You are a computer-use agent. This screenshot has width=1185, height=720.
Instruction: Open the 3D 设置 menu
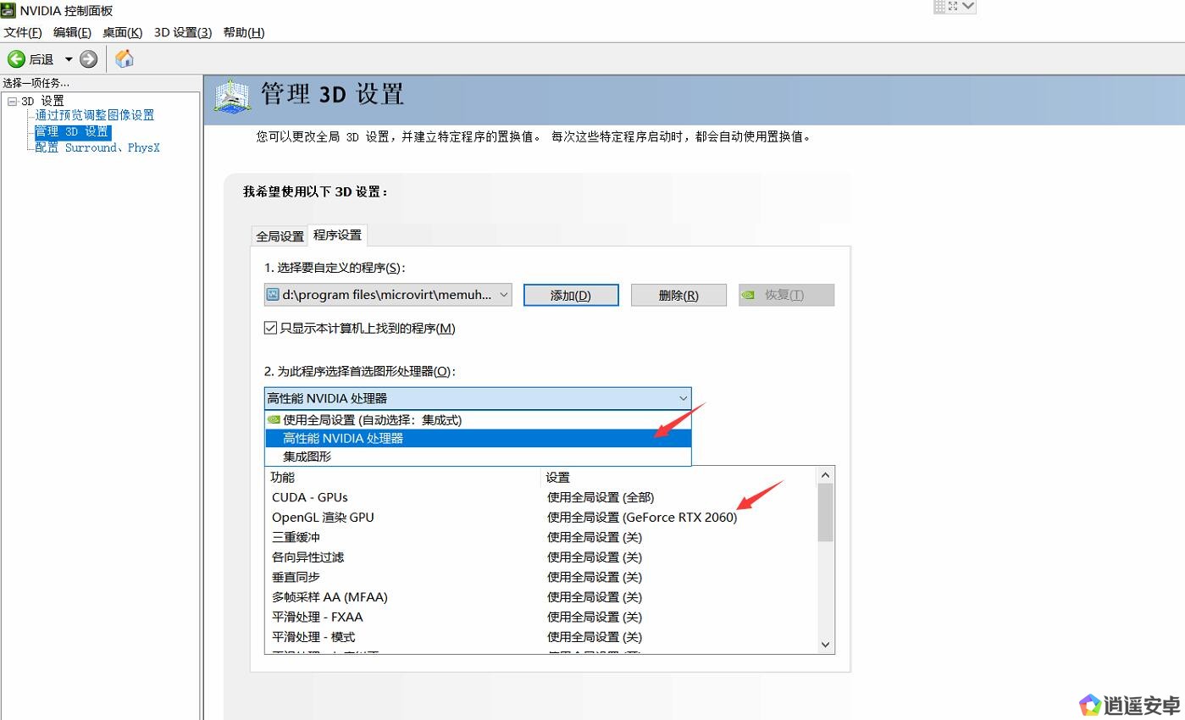pos(182,32)
